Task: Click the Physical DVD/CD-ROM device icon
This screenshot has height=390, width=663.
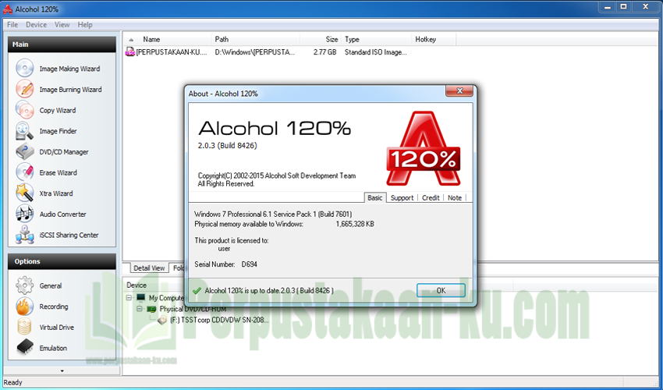Action: [151, 309]
